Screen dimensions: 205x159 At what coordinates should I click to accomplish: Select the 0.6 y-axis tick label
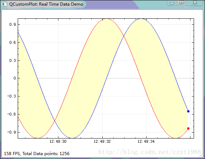pos(12,42)
